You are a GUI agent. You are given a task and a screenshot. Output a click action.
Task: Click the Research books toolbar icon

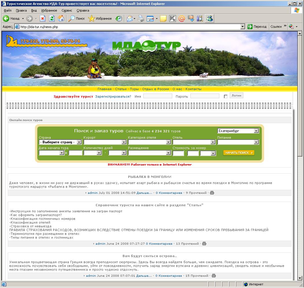[x=200, y=18]
